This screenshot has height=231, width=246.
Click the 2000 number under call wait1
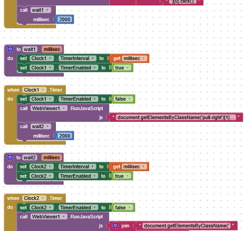coord(64,19)
